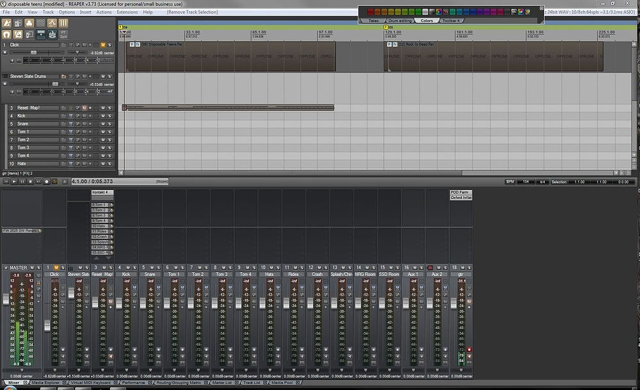Click the Pause transport button
The image size is (640, 390).
click(x=22, y=181)
